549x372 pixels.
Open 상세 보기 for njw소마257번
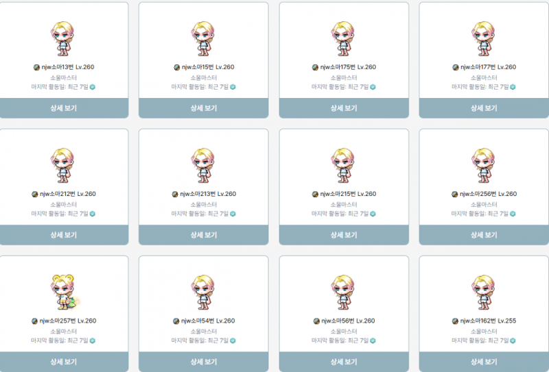[x=64, y=362]
